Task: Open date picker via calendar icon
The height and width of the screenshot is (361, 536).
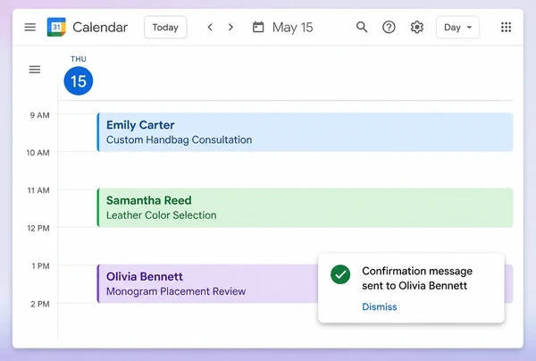Action: [x=258, y=27]
